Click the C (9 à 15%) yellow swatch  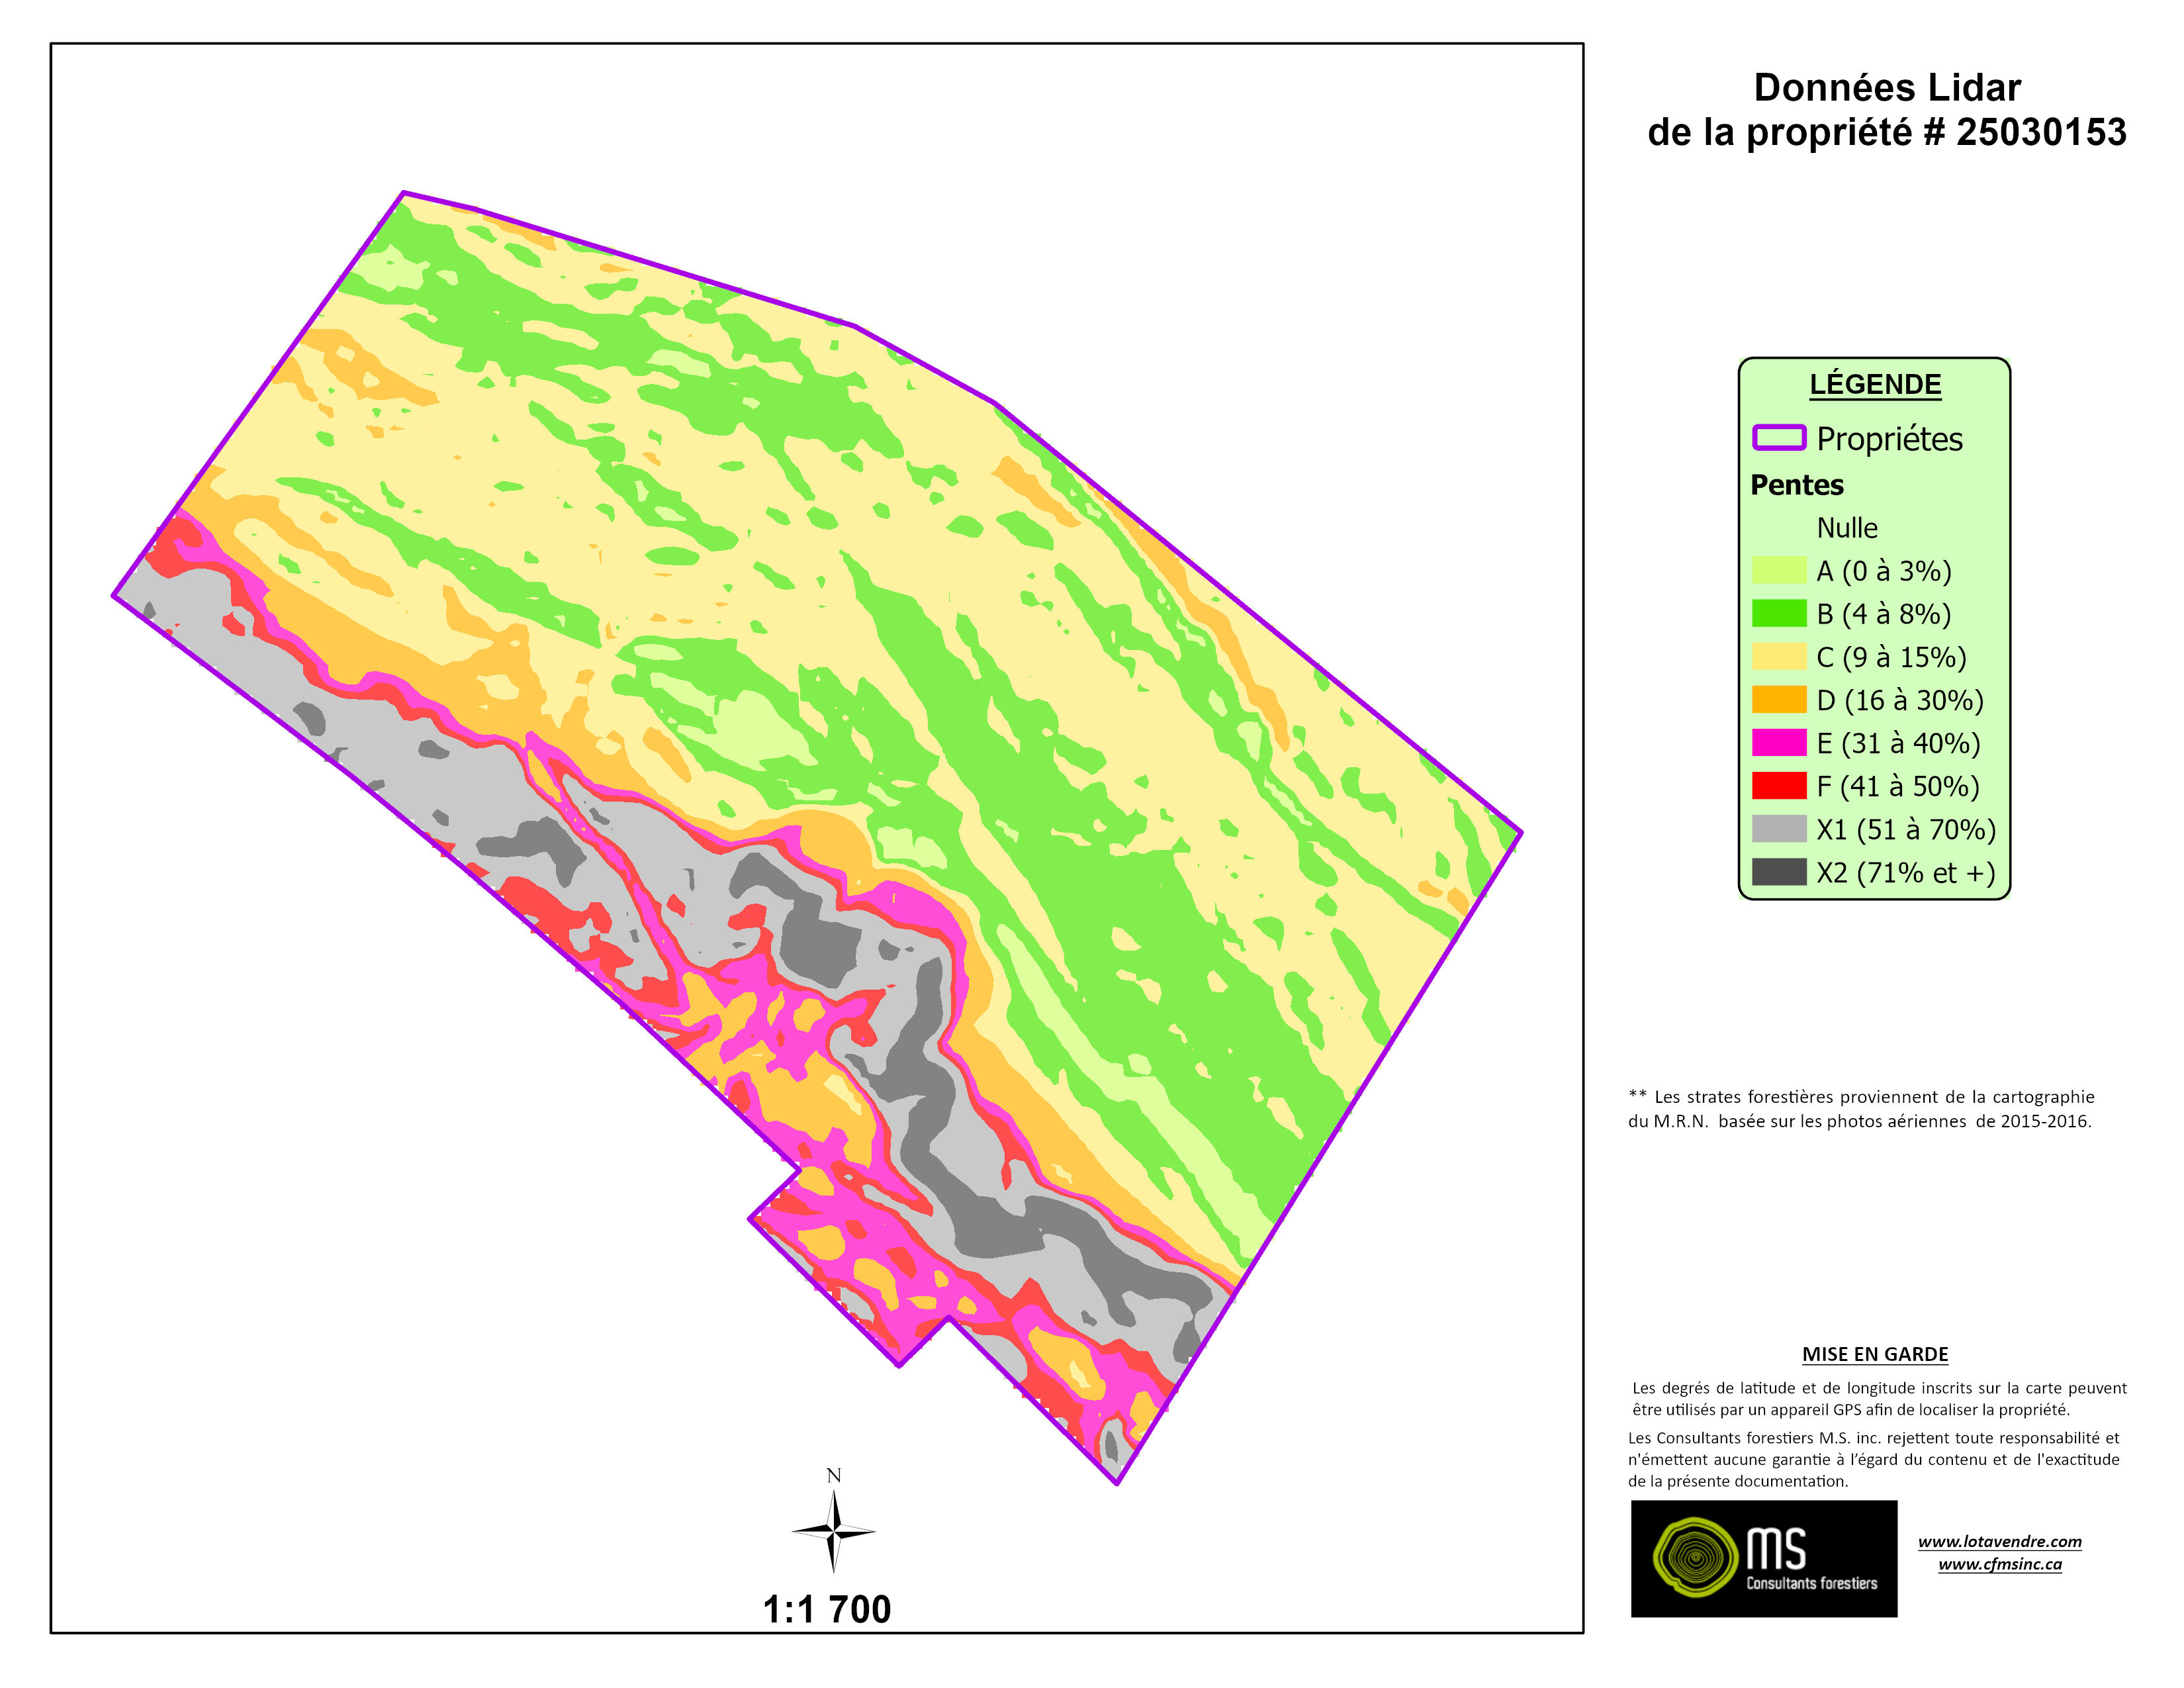1779,656
